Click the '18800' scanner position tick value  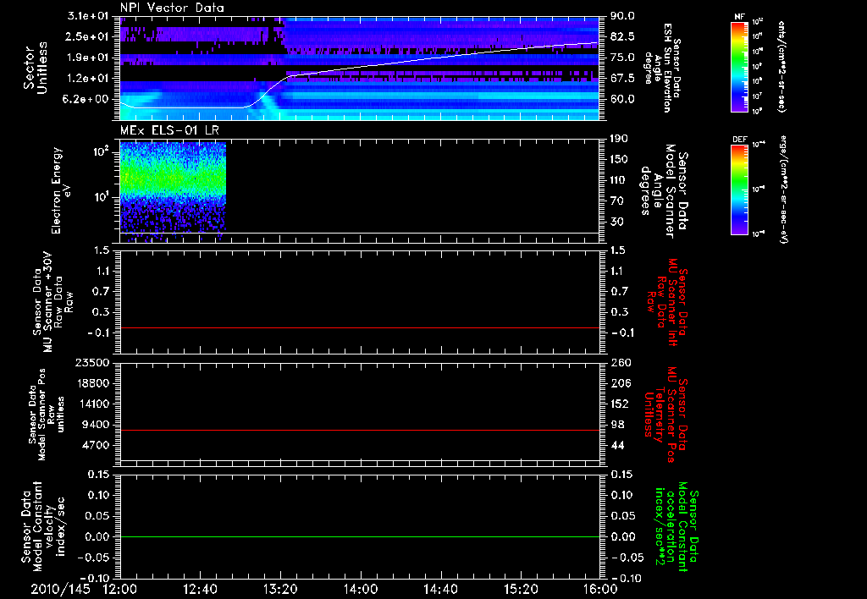(x=93, y=383)
